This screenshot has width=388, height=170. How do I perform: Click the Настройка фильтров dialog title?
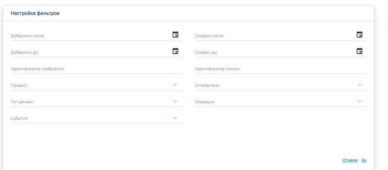click(35, 13)
